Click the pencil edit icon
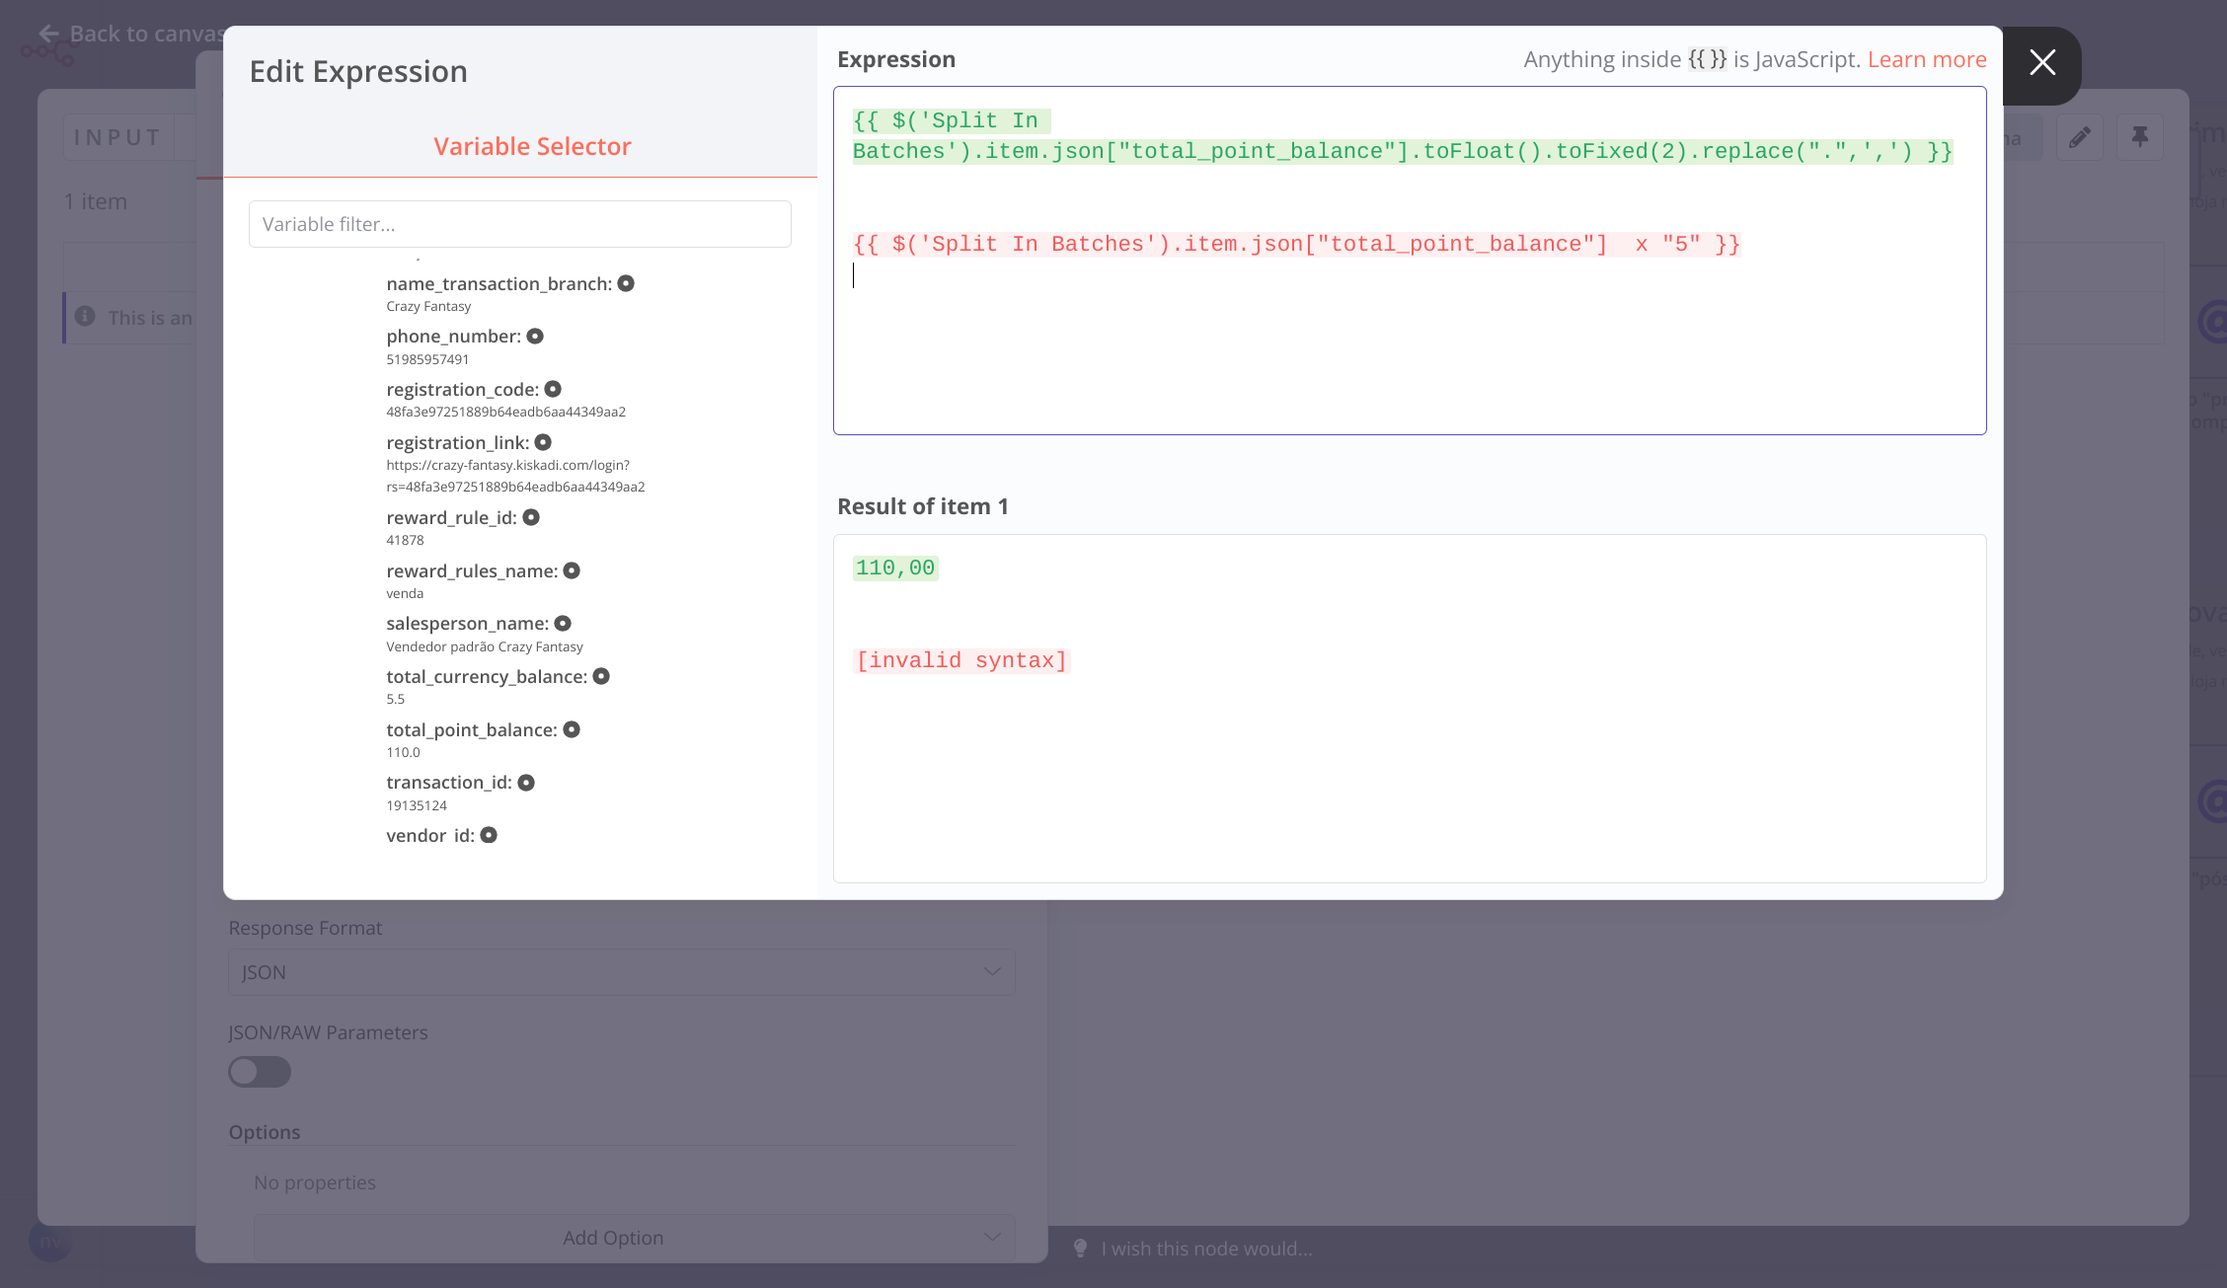Screen dimensions: 2227x1288 pos(2080,137)
